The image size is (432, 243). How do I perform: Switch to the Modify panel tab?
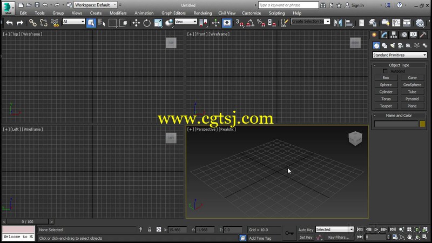click(384, 35)
